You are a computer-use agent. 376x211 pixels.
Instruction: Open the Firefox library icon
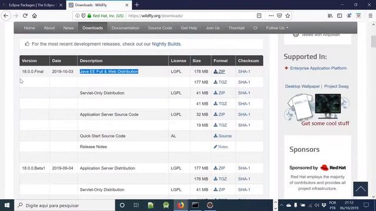tap(330, 16)
